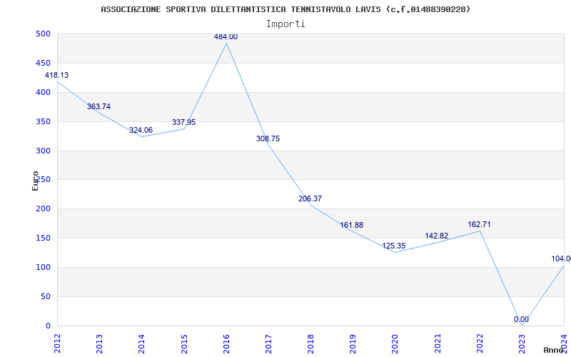This screenshot has width=571, height=357.
Task: Select the 161.88 data label
Action: [352, 225]
